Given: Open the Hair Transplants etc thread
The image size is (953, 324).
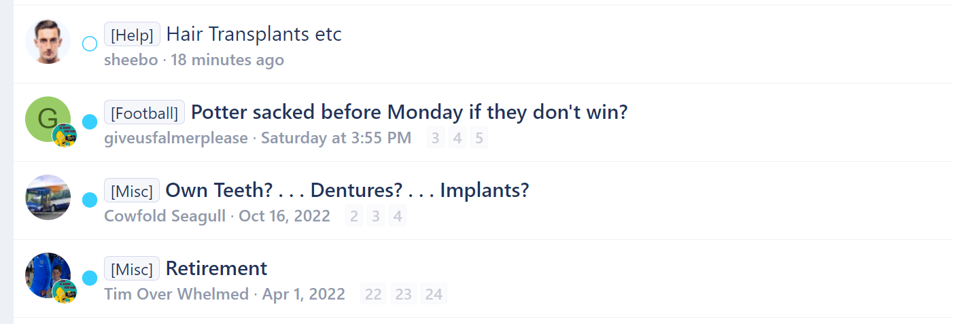Looking at the screenshot, I should pos(254,34).
